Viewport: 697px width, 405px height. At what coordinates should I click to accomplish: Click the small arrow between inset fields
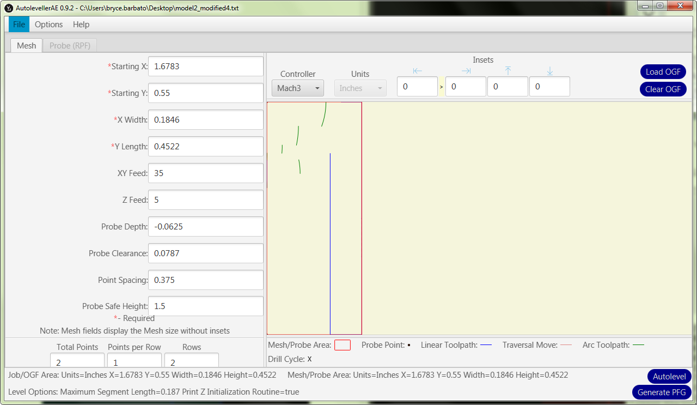[x=441, y=87]
